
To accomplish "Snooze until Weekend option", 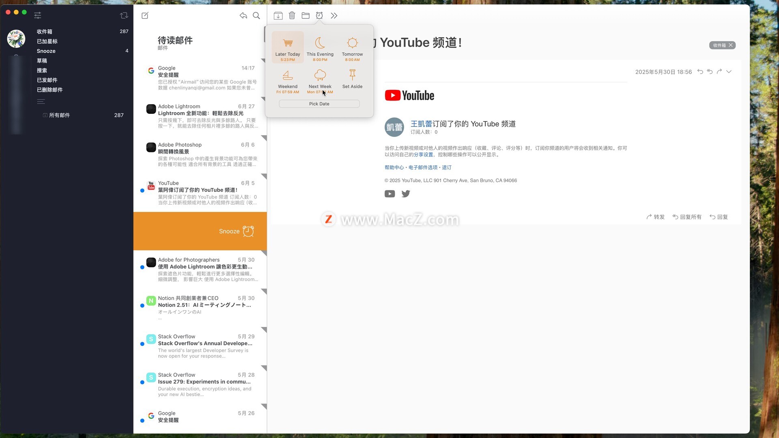I will 288,81.
